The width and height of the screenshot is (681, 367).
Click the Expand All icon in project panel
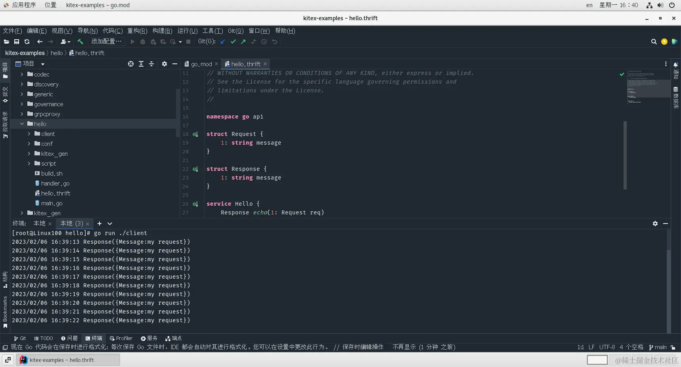pos(141,64)
